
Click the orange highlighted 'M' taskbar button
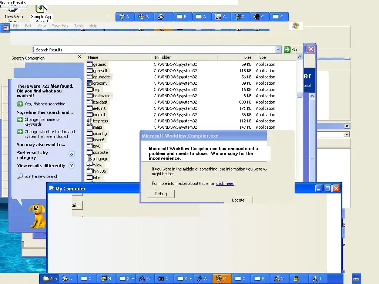pos(221,278)
